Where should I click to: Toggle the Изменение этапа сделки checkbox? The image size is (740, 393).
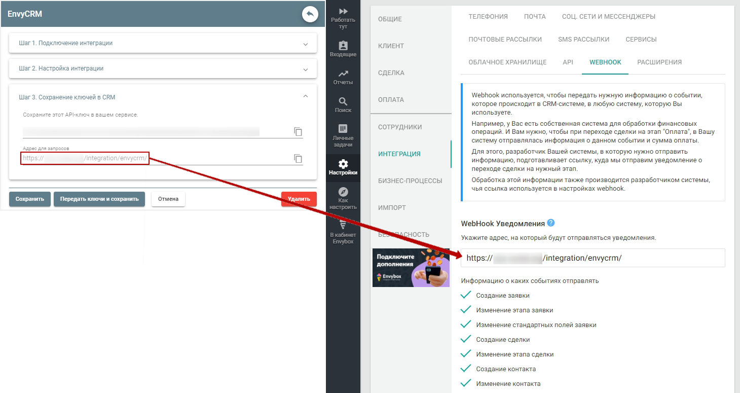click(x=466, y=354)
